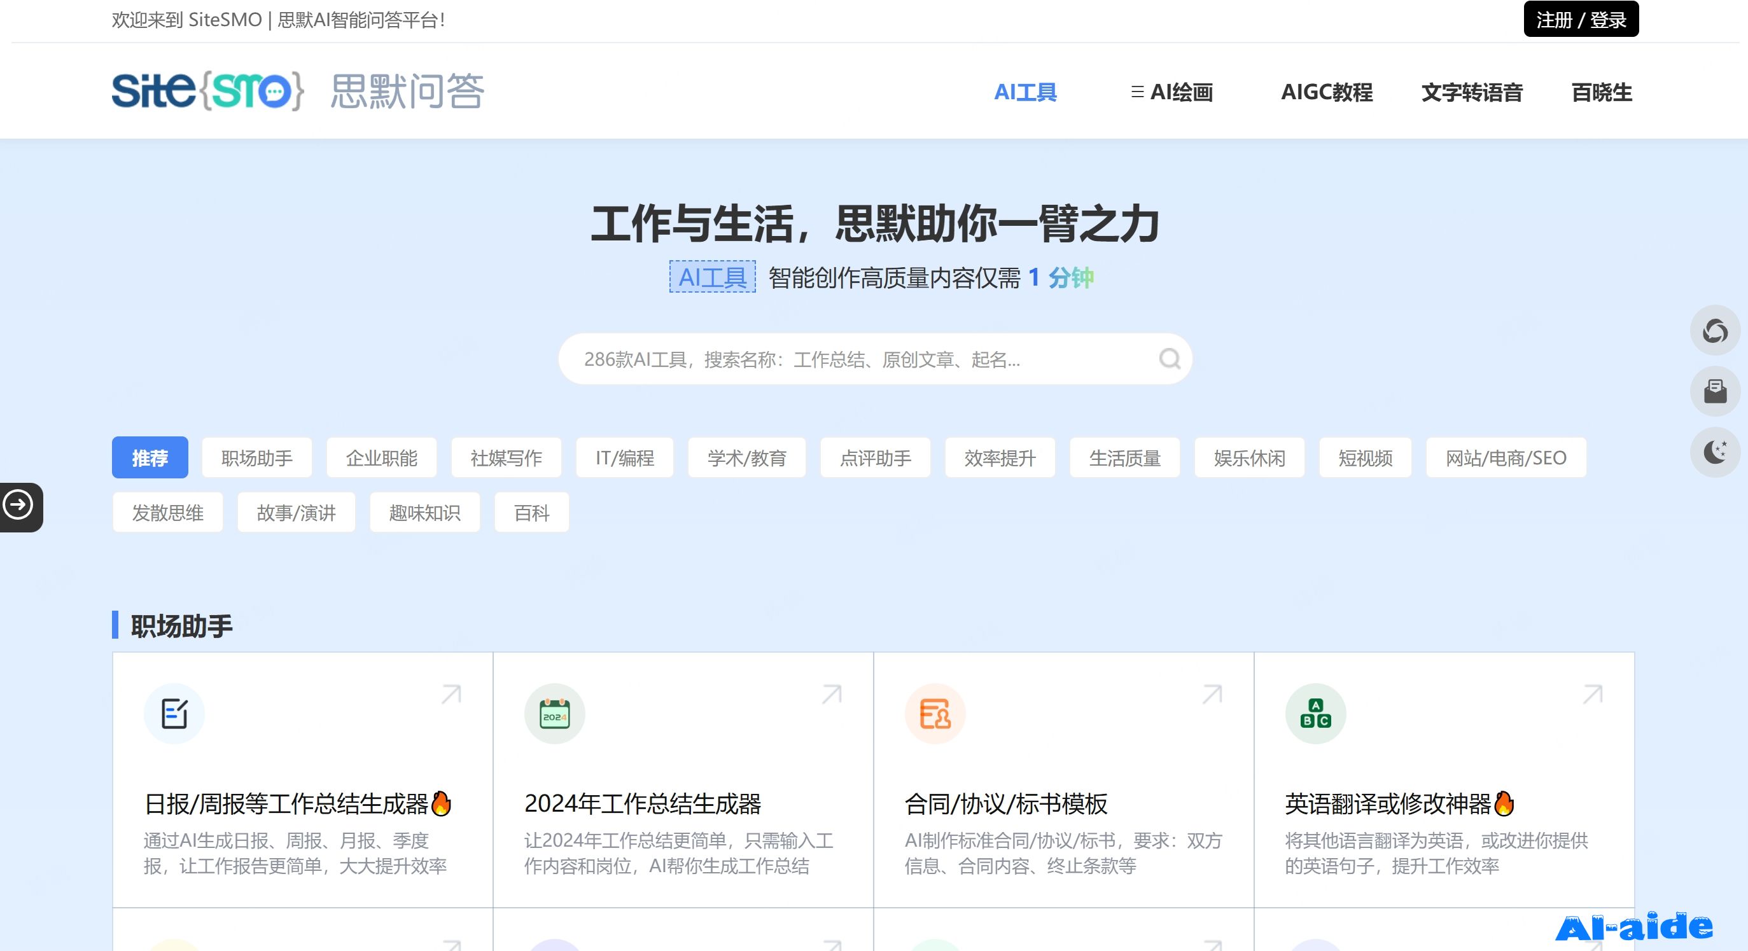The image size is (1748, 951).
Task: Click the 职场助手 section heading
Action: point(181,625)
